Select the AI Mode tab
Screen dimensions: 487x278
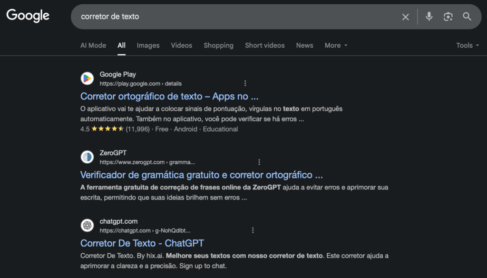pos(93,45)
